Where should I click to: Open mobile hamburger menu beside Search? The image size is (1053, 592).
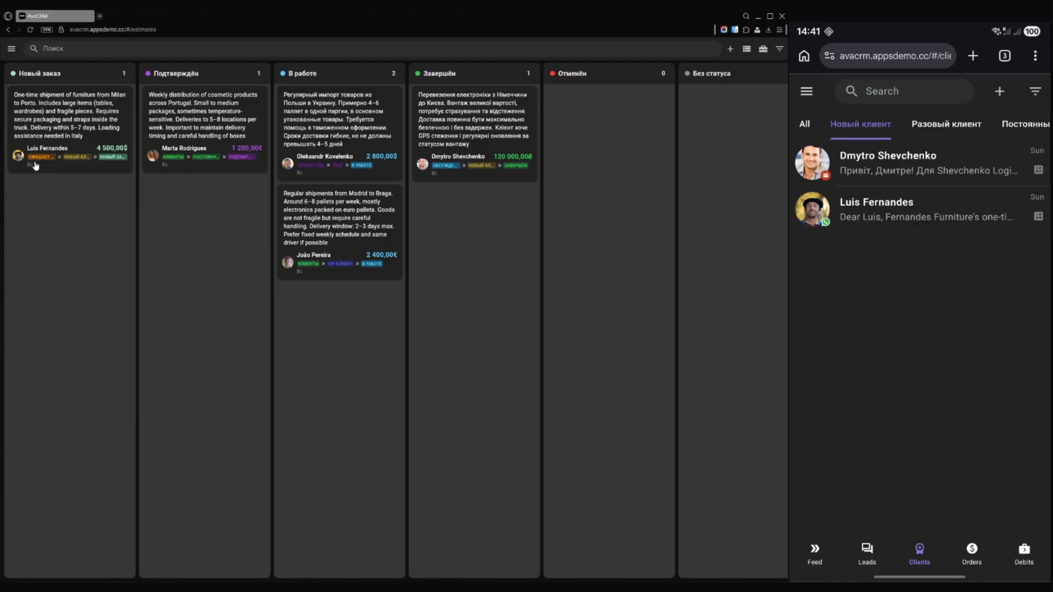pyautogui.click(x=806, y=92)
